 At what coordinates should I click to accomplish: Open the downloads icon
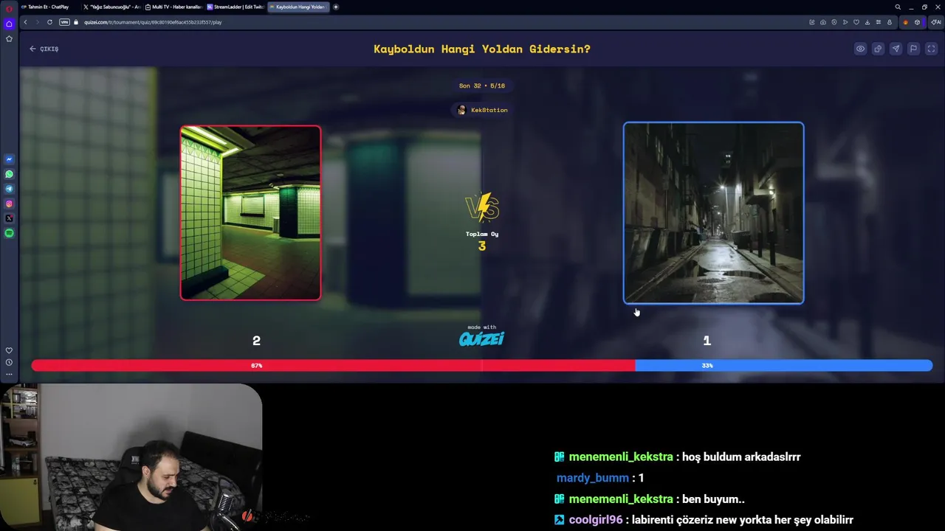pyautogui.click(x=867, y=22)
